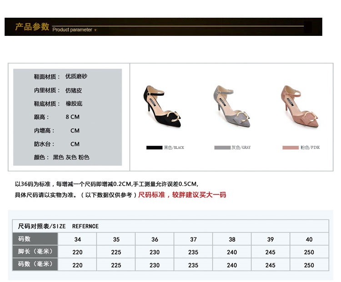The image size is (341, 282).
Task: Click size 34 in the size chart
Action: [x=77, y=239]
